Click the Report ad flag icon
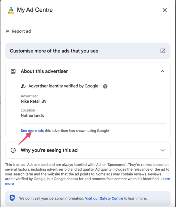Screen dimensions: 176x207 pyautogui.click(x=7, y=31)
